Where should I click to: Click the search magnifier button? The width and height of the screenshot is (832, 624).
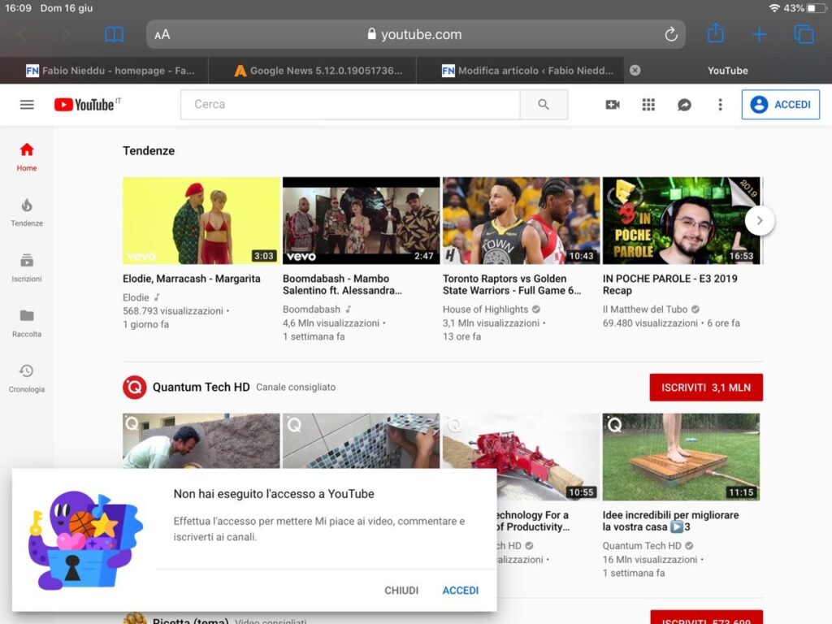(544, 105)
